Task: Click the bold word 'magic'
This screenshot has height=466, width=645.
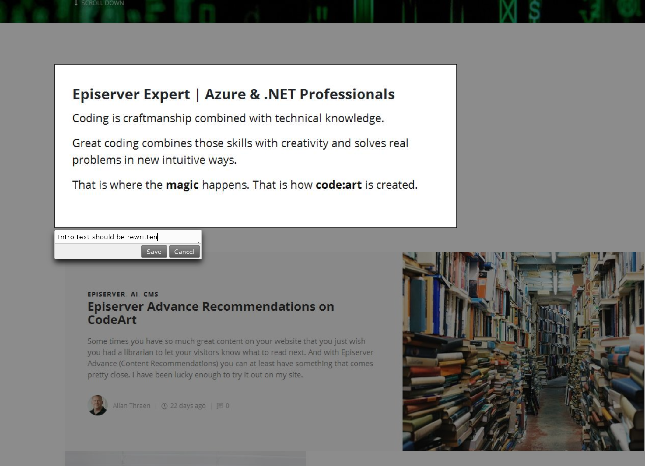Action: pos(182,185)
